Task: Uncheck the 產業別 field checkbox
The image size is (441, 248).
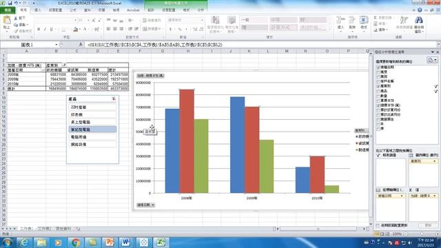Action: (378, 86)
